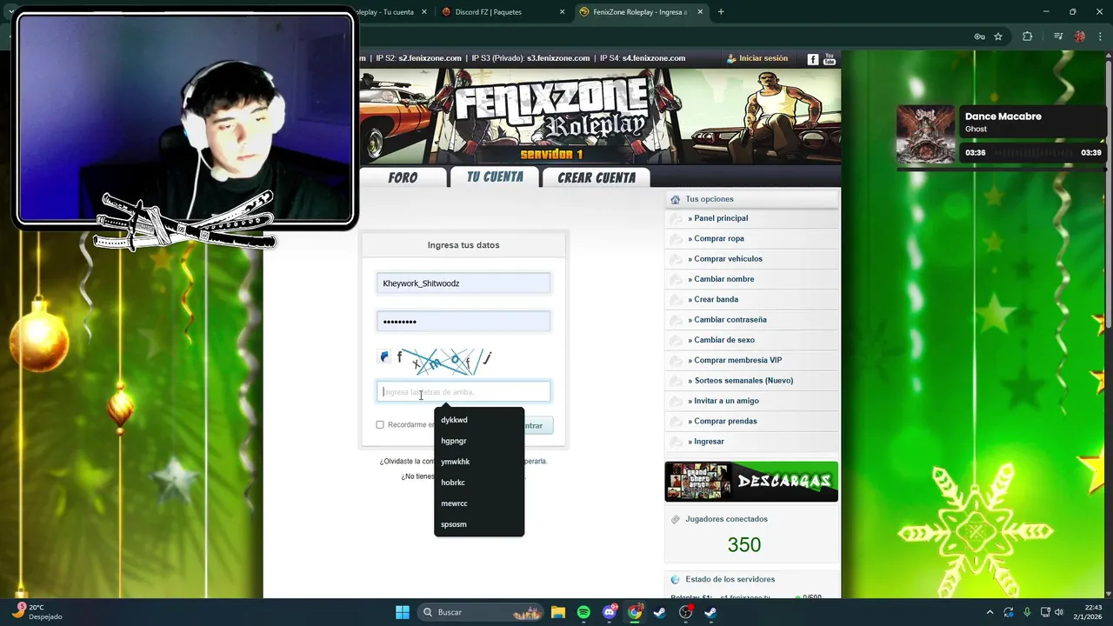Click globe icon beside Estado de servidores
Image resolution: width=1113 pixels, height=626 pixels.
pos(675,579)
